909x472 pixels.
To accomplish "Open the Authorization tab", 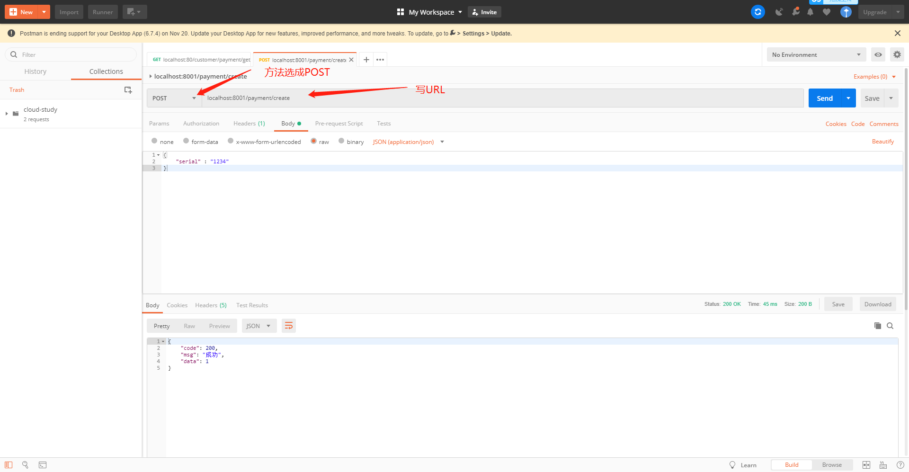I will click(201, 124).
